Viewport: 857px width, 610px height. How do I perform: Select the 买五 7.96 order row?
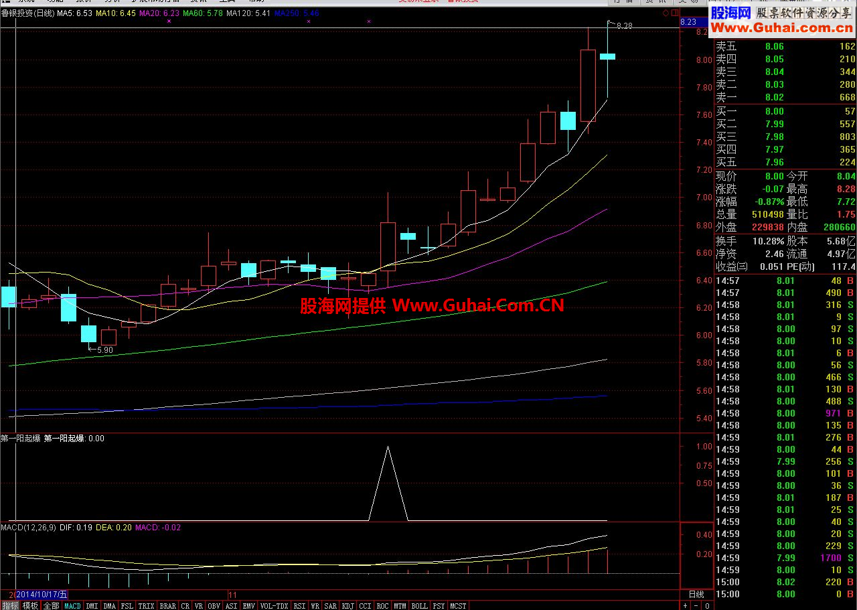point(785,162)
